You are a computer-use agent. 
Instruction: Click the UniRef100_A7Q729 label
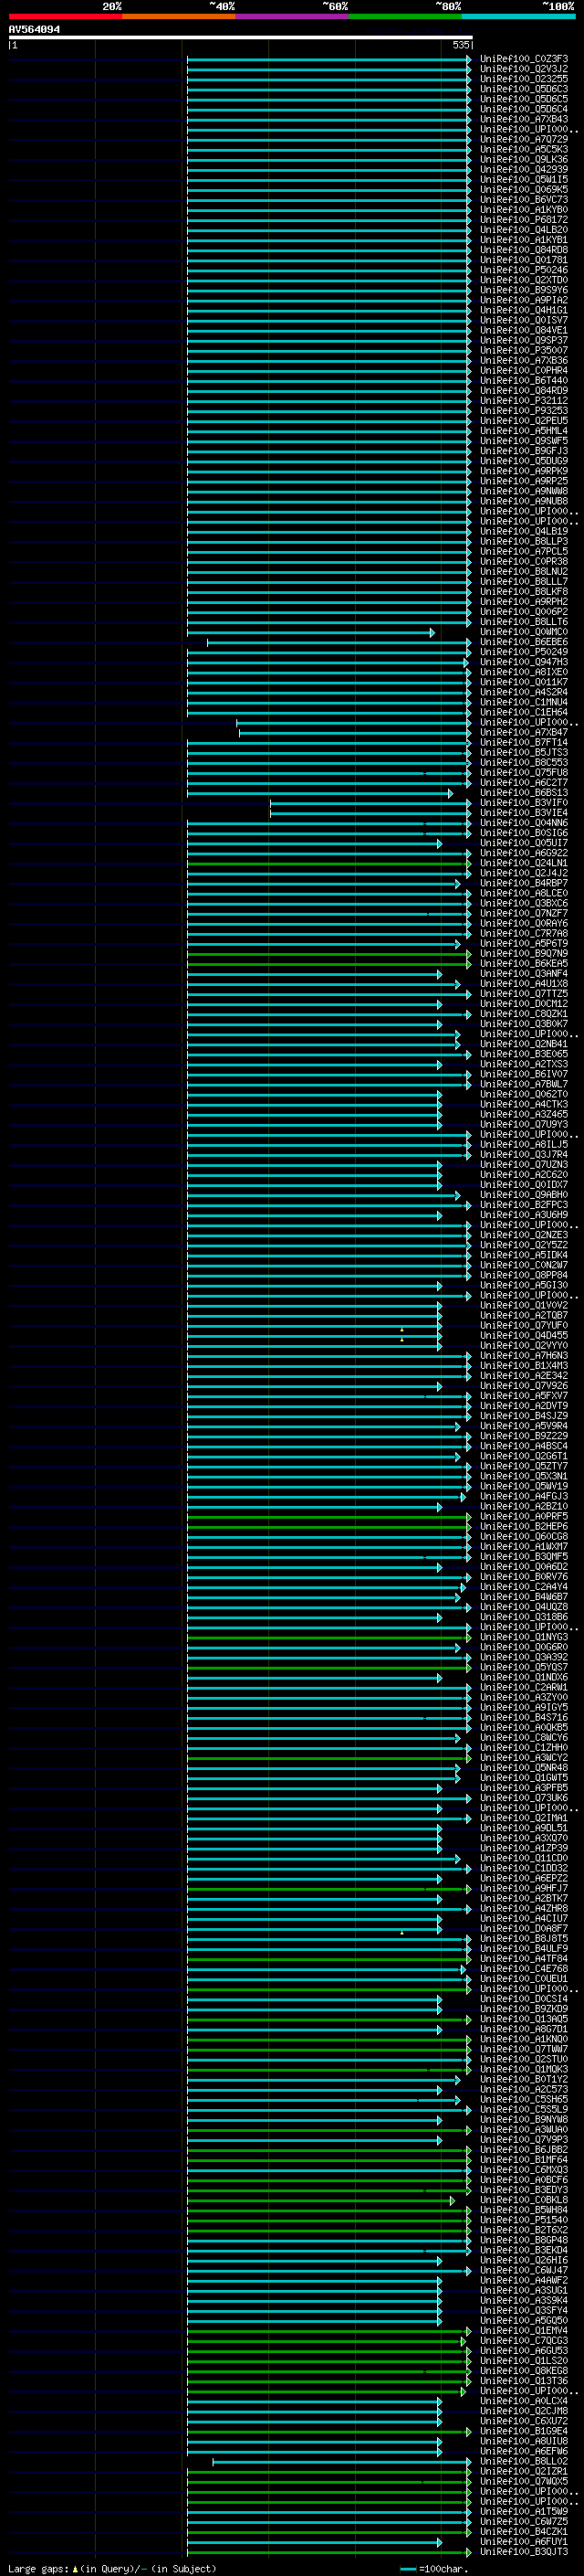coord(524,139)
